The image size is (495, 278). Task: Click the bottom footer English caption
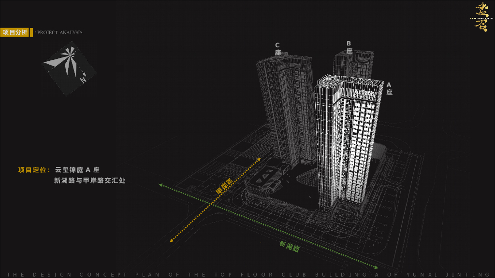coord(248,275)
